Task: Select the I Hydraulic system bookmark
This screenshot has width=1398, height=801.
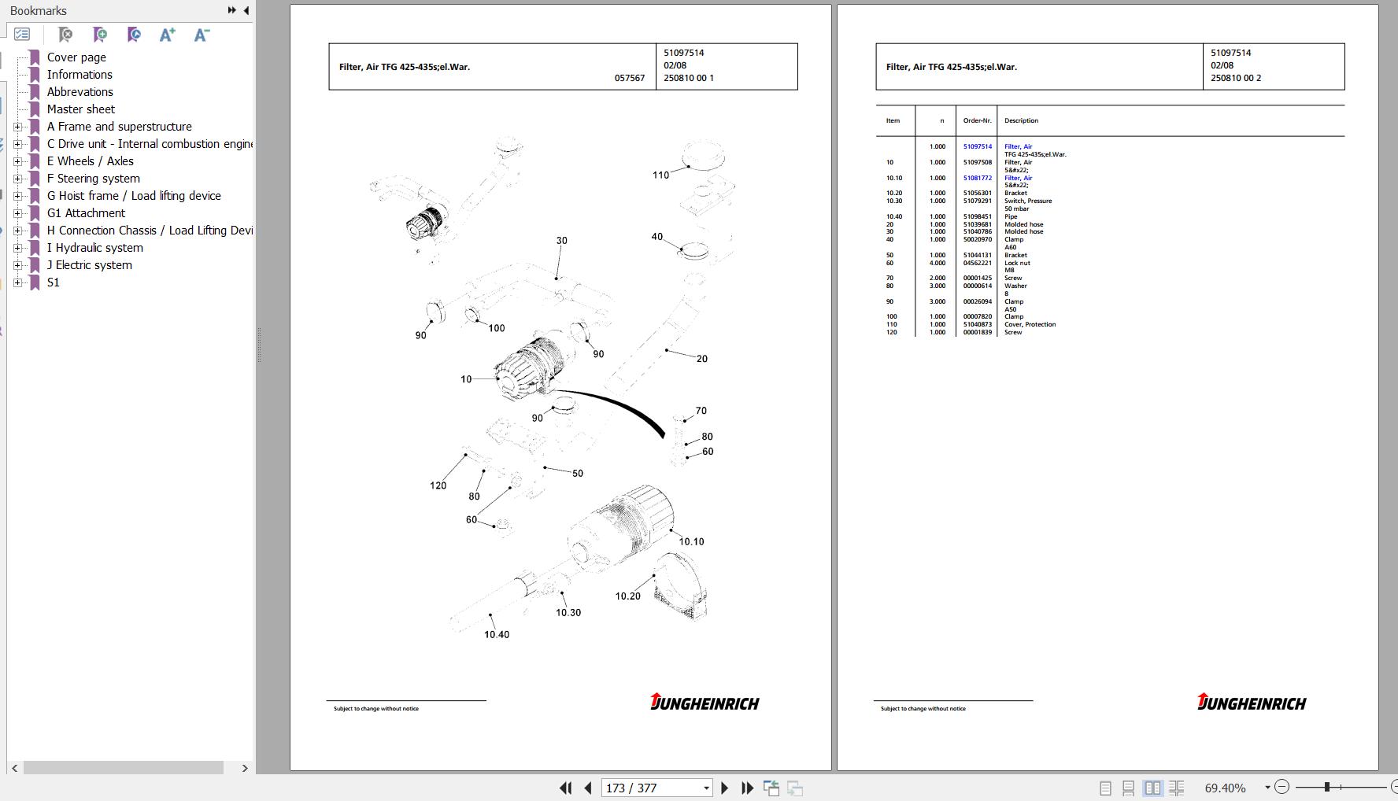Action: tap(95, 248)
